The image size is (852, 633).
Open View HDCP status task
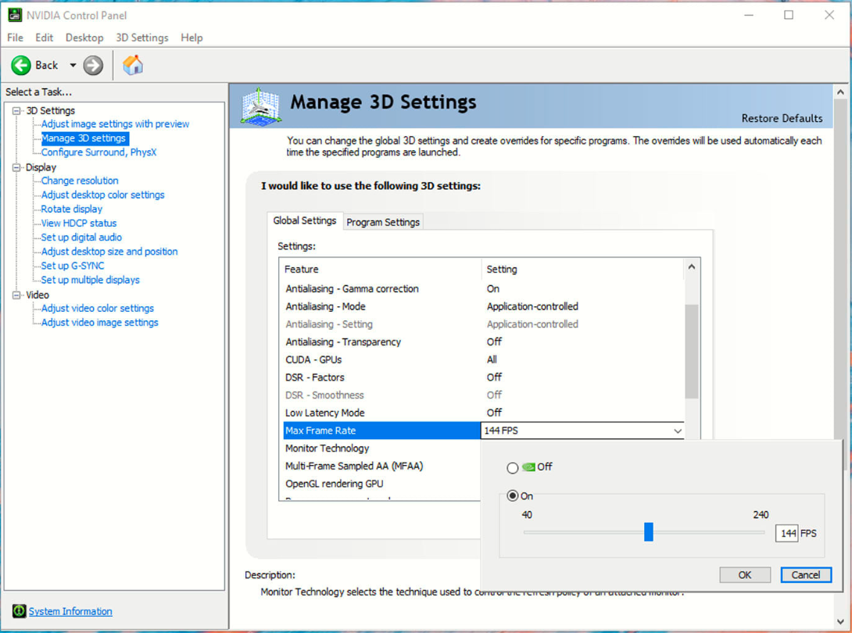point(79,223)
